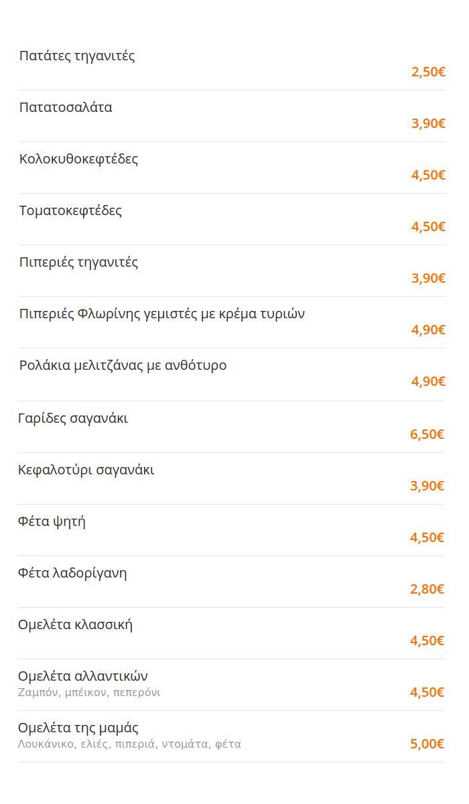Select the Φέτα ψητή entry

pyautogui.click(x=230, y=530)
